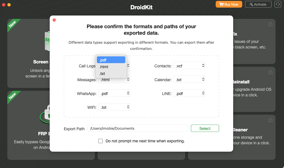Viewport: 284px width, 168px height.
Task: Click the Export Path text field
Action: tap(138, 128)
